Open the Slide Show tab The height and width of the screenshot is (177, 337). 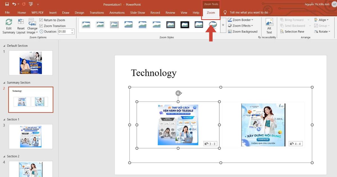click(138, 13)
